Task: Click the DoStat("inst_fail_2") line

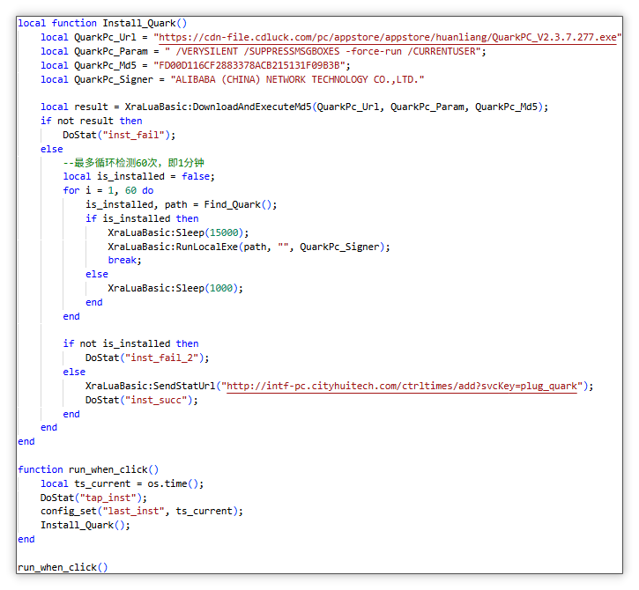Action: pos(147,358)
